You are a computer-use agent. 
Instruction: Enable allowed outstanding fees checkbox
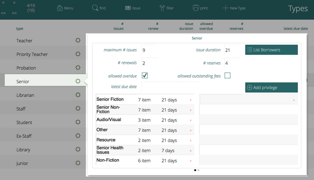[x=227, y=76]
